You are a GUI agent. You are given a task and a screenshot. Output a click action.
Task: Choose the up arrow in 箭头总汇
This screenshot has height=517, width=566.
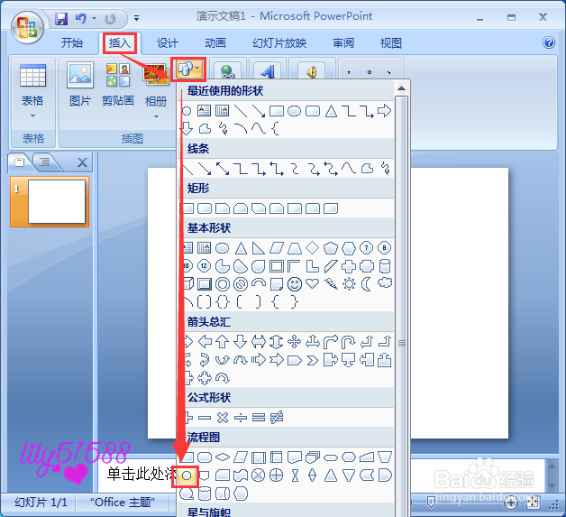click(223, 341)
